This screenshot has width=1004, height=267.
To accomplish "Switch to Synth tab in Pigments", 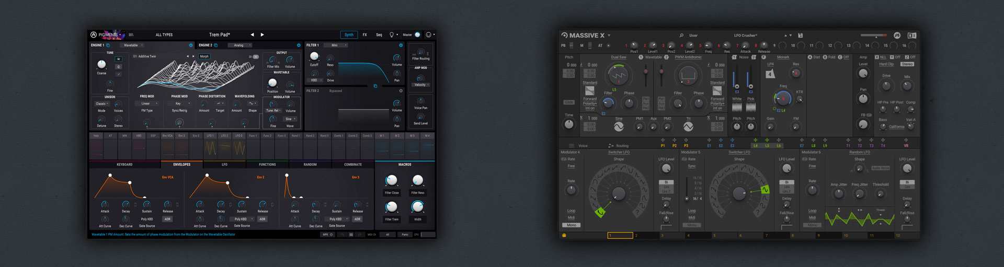I will click(x=349, y=34).
